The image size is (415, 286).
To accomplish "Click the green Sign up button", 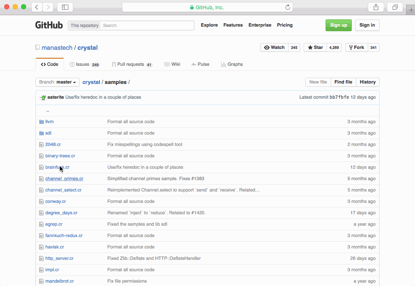I will click(339, 25).
